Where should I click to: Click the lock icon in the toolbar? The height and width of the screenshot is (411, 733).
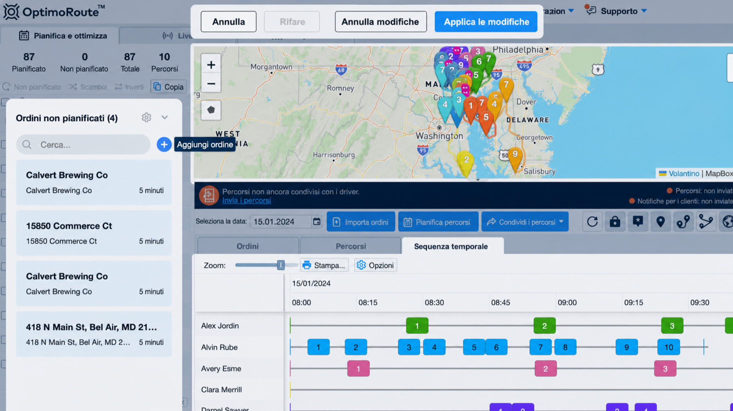[x=615, y=222]
